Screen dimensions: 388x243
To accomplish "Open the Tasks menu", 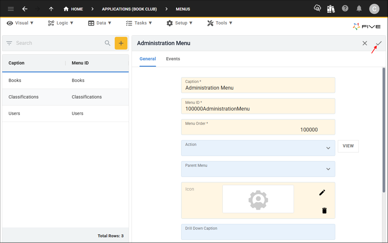I will (139, 23).
